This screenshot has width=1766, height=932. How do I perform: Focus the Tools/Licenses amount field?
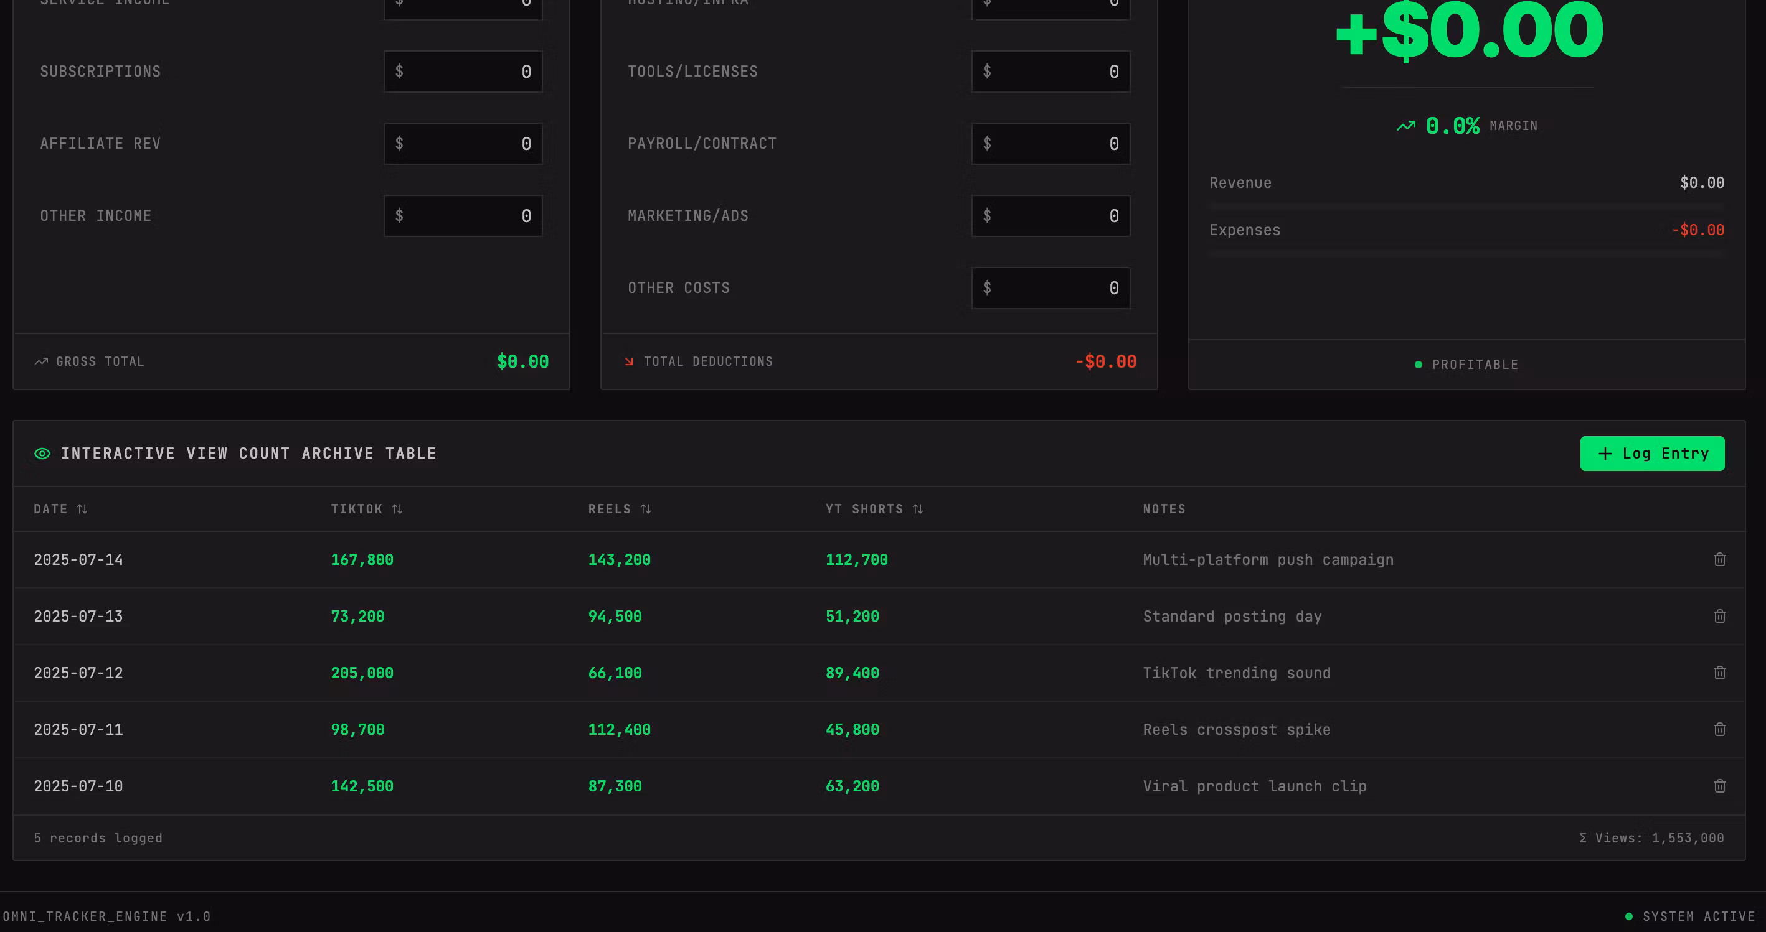1051,71
